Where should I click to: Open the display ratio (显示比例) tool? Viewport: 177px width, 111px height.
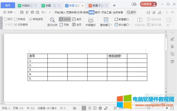coord(52,22)
